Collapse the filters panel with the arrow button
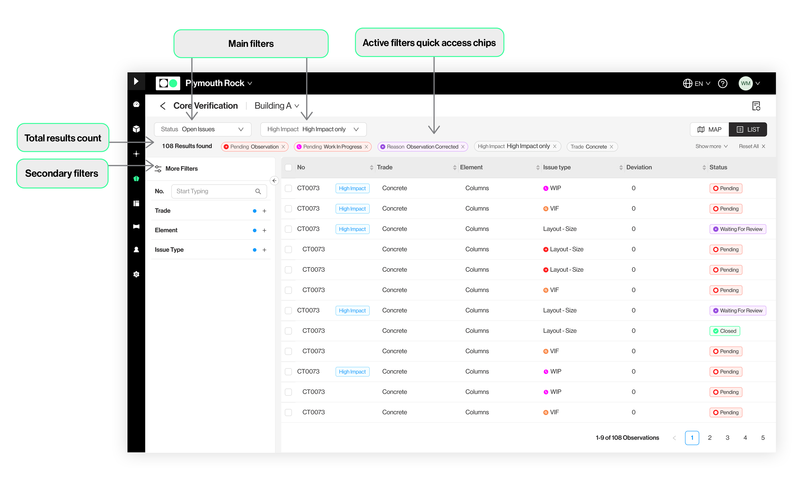Image resolution: width=793 pixels, height=498 pixels. coord(274,181)
